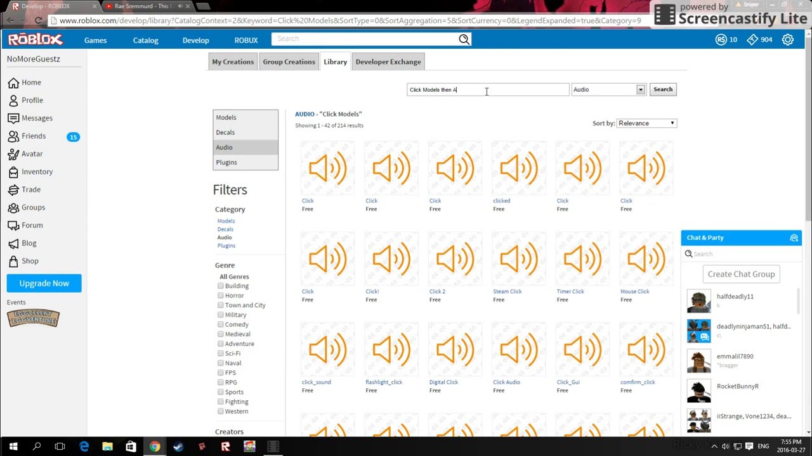Tick the Building genre checkbox
812x456 pixels.
(x=220, y=286)
